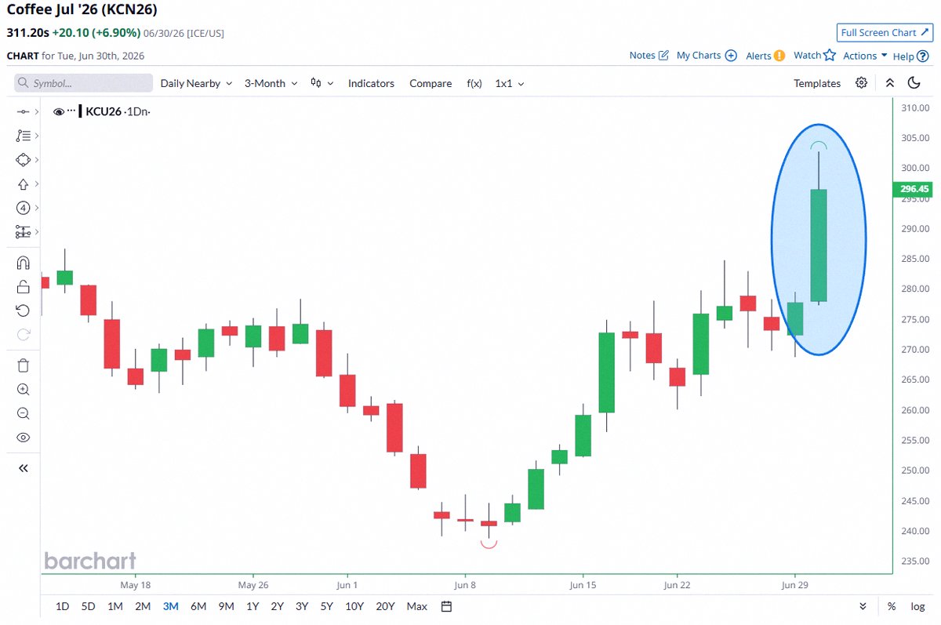Screen dimensions: 941x625
Task: Delete drawings with trash icon
Action: 23,365
